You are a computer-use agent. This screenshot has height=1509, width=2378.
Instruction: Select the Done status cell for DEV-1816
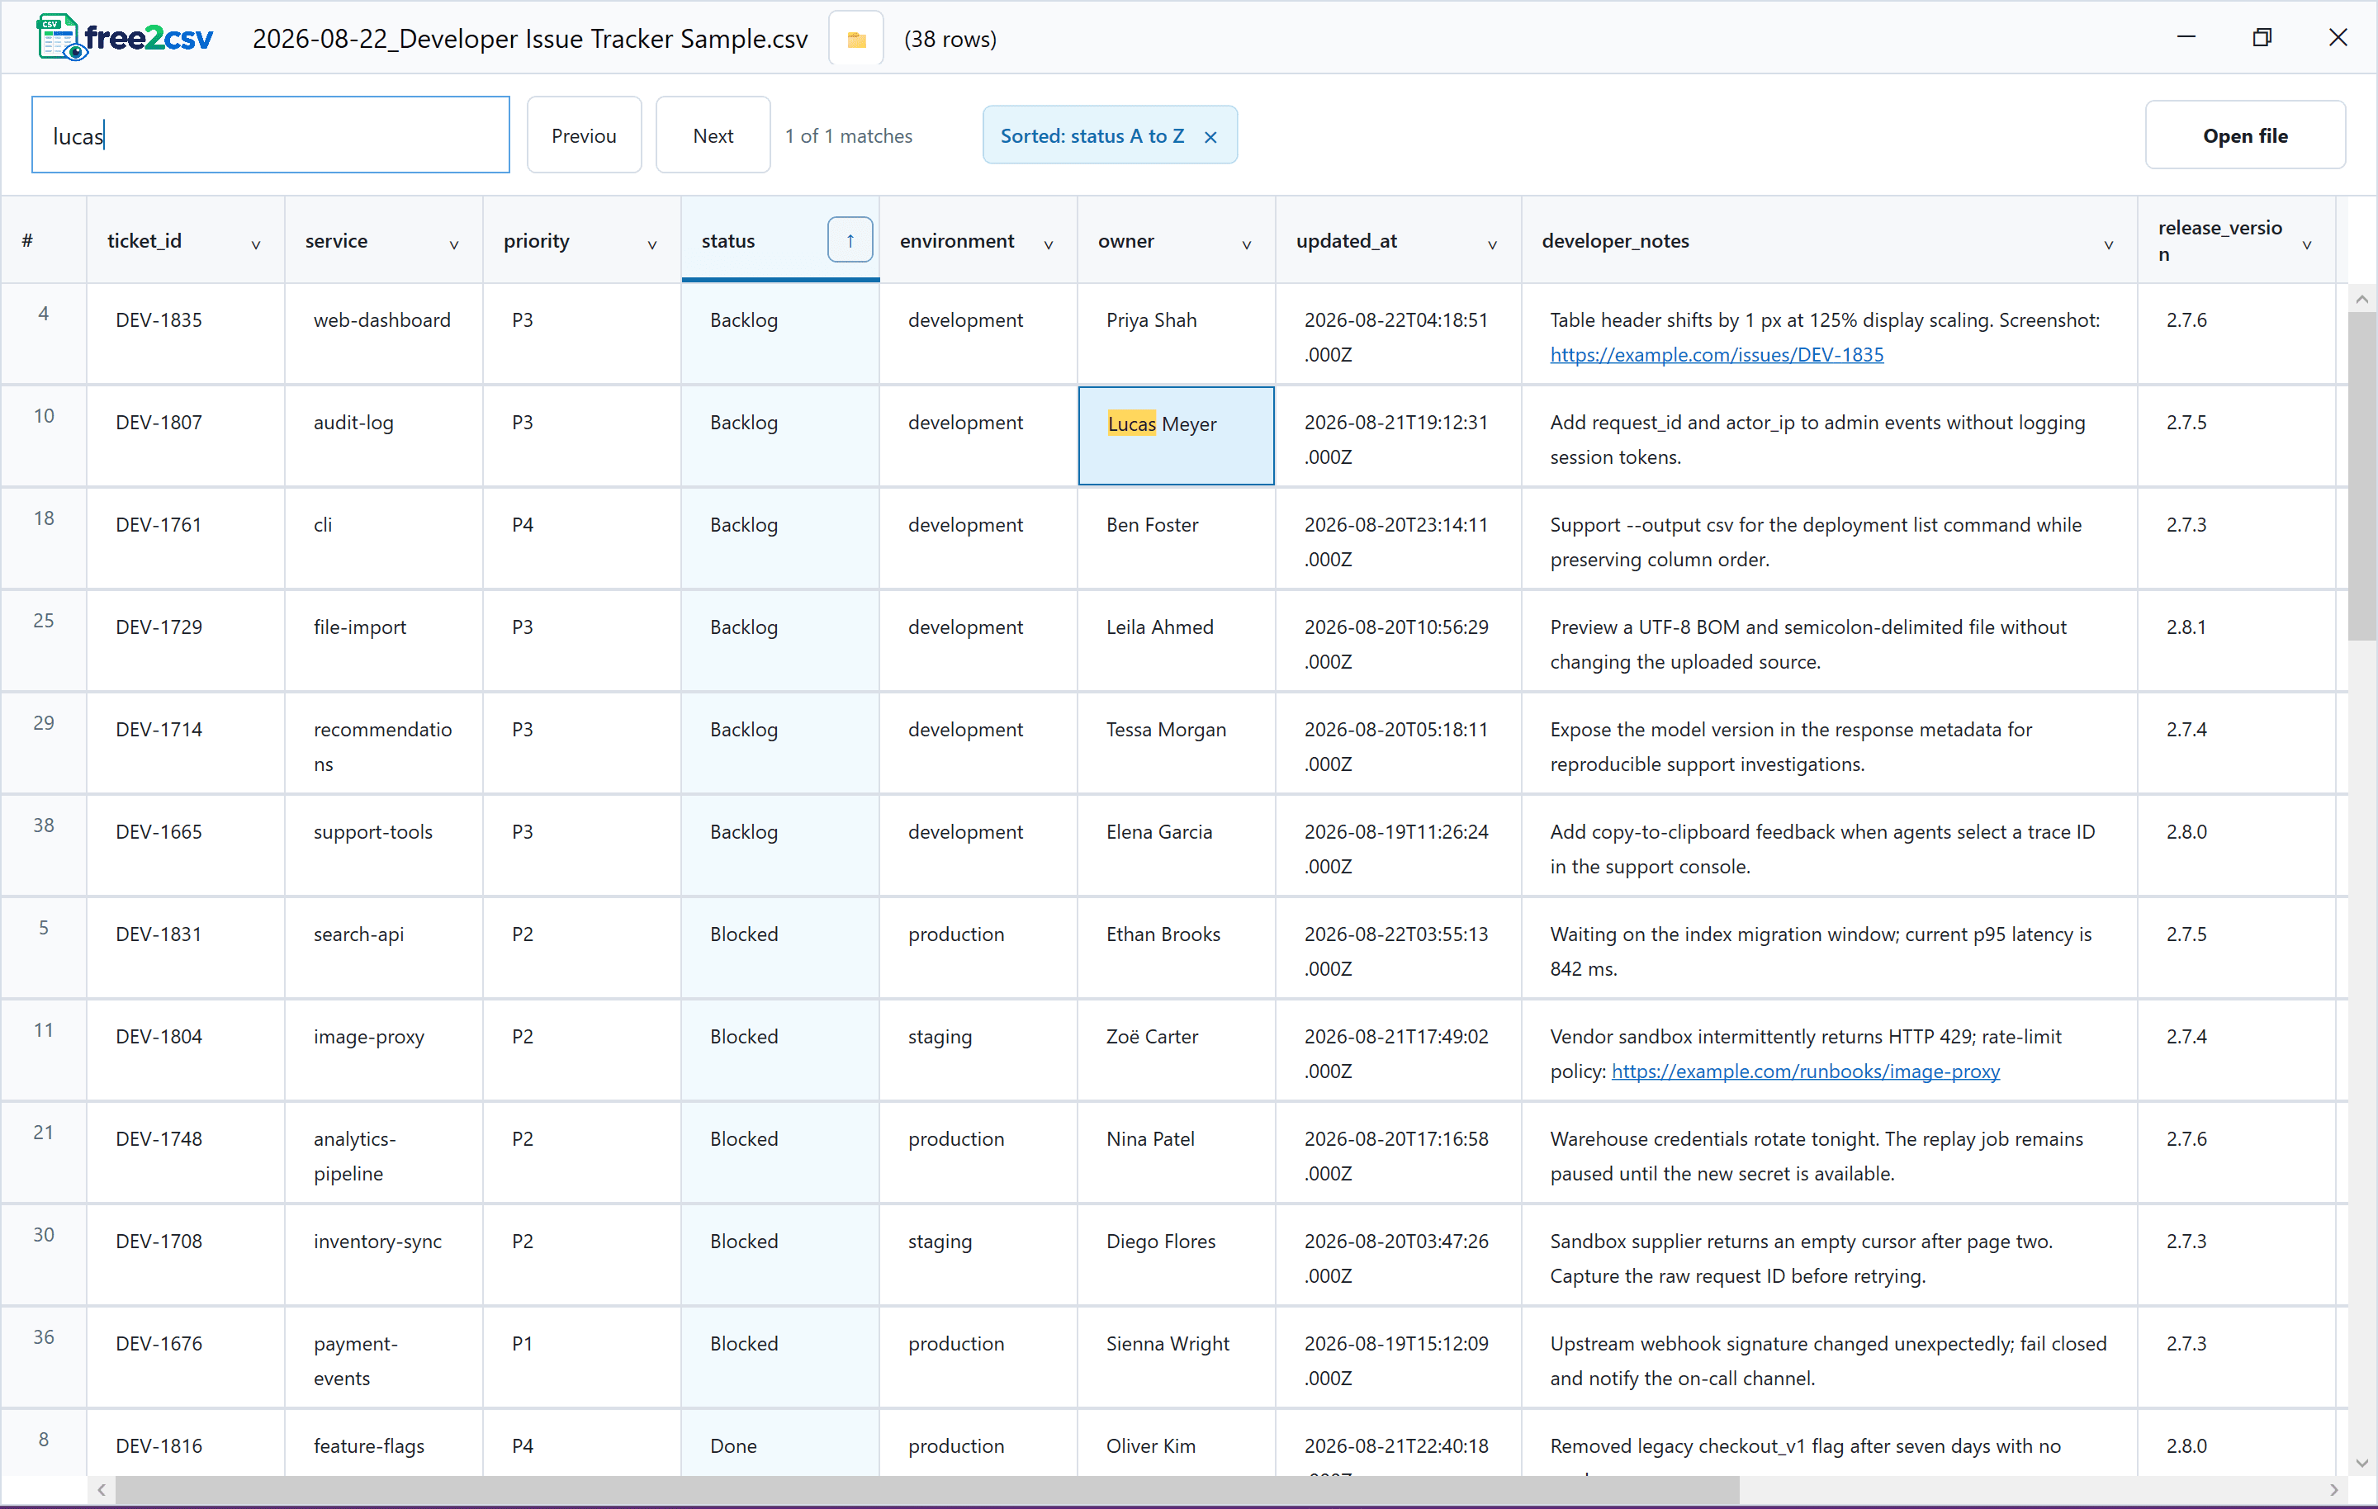tap(780, 1444)
